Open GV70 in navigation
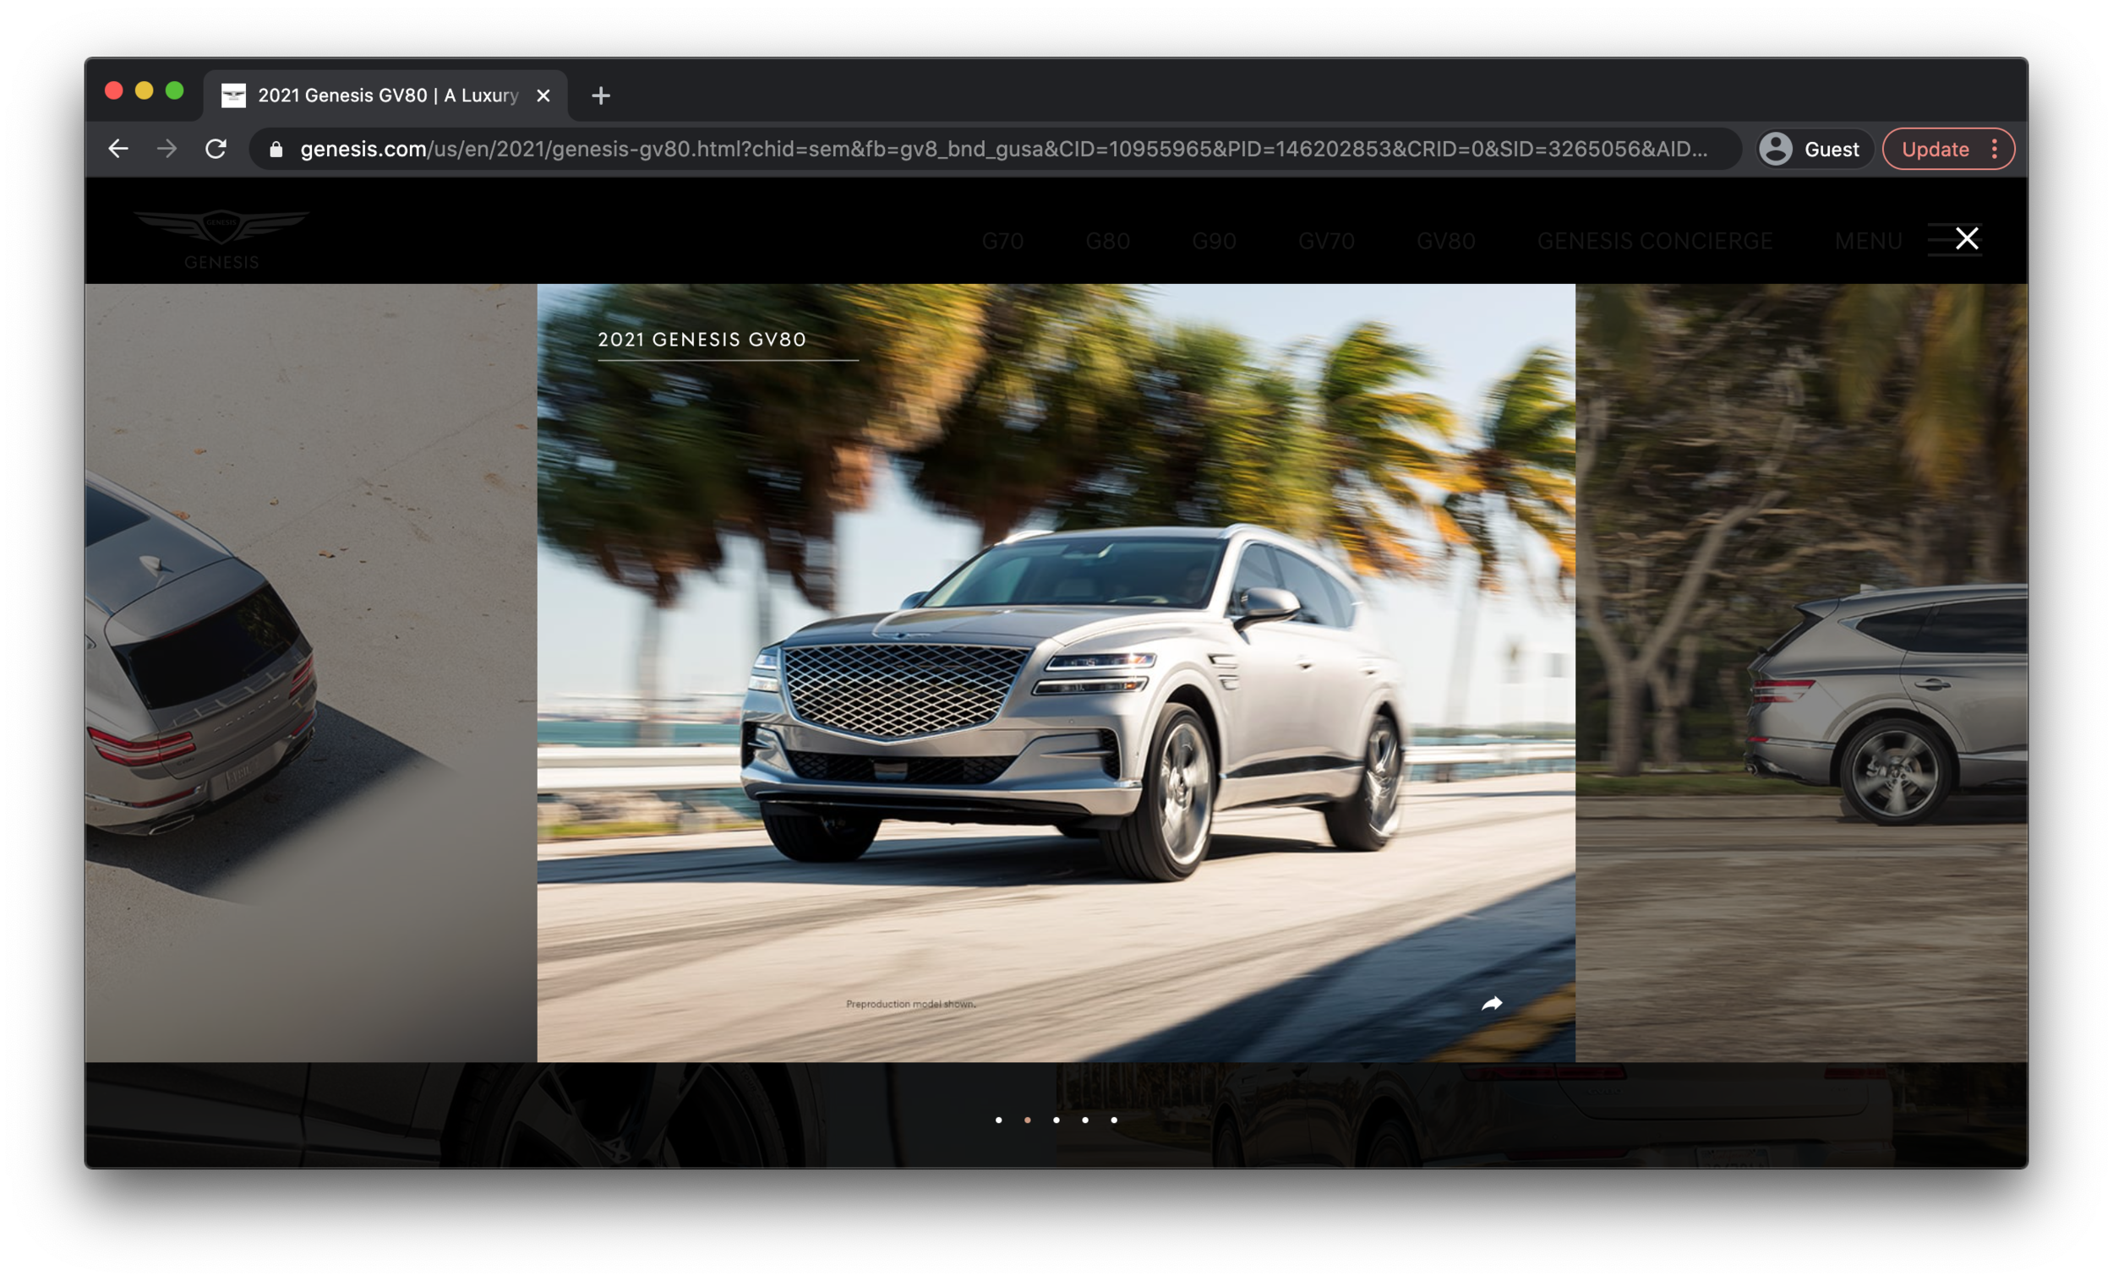Image resolution: width=2113 pixels, height=1281 pixels. coord(1326,241)
